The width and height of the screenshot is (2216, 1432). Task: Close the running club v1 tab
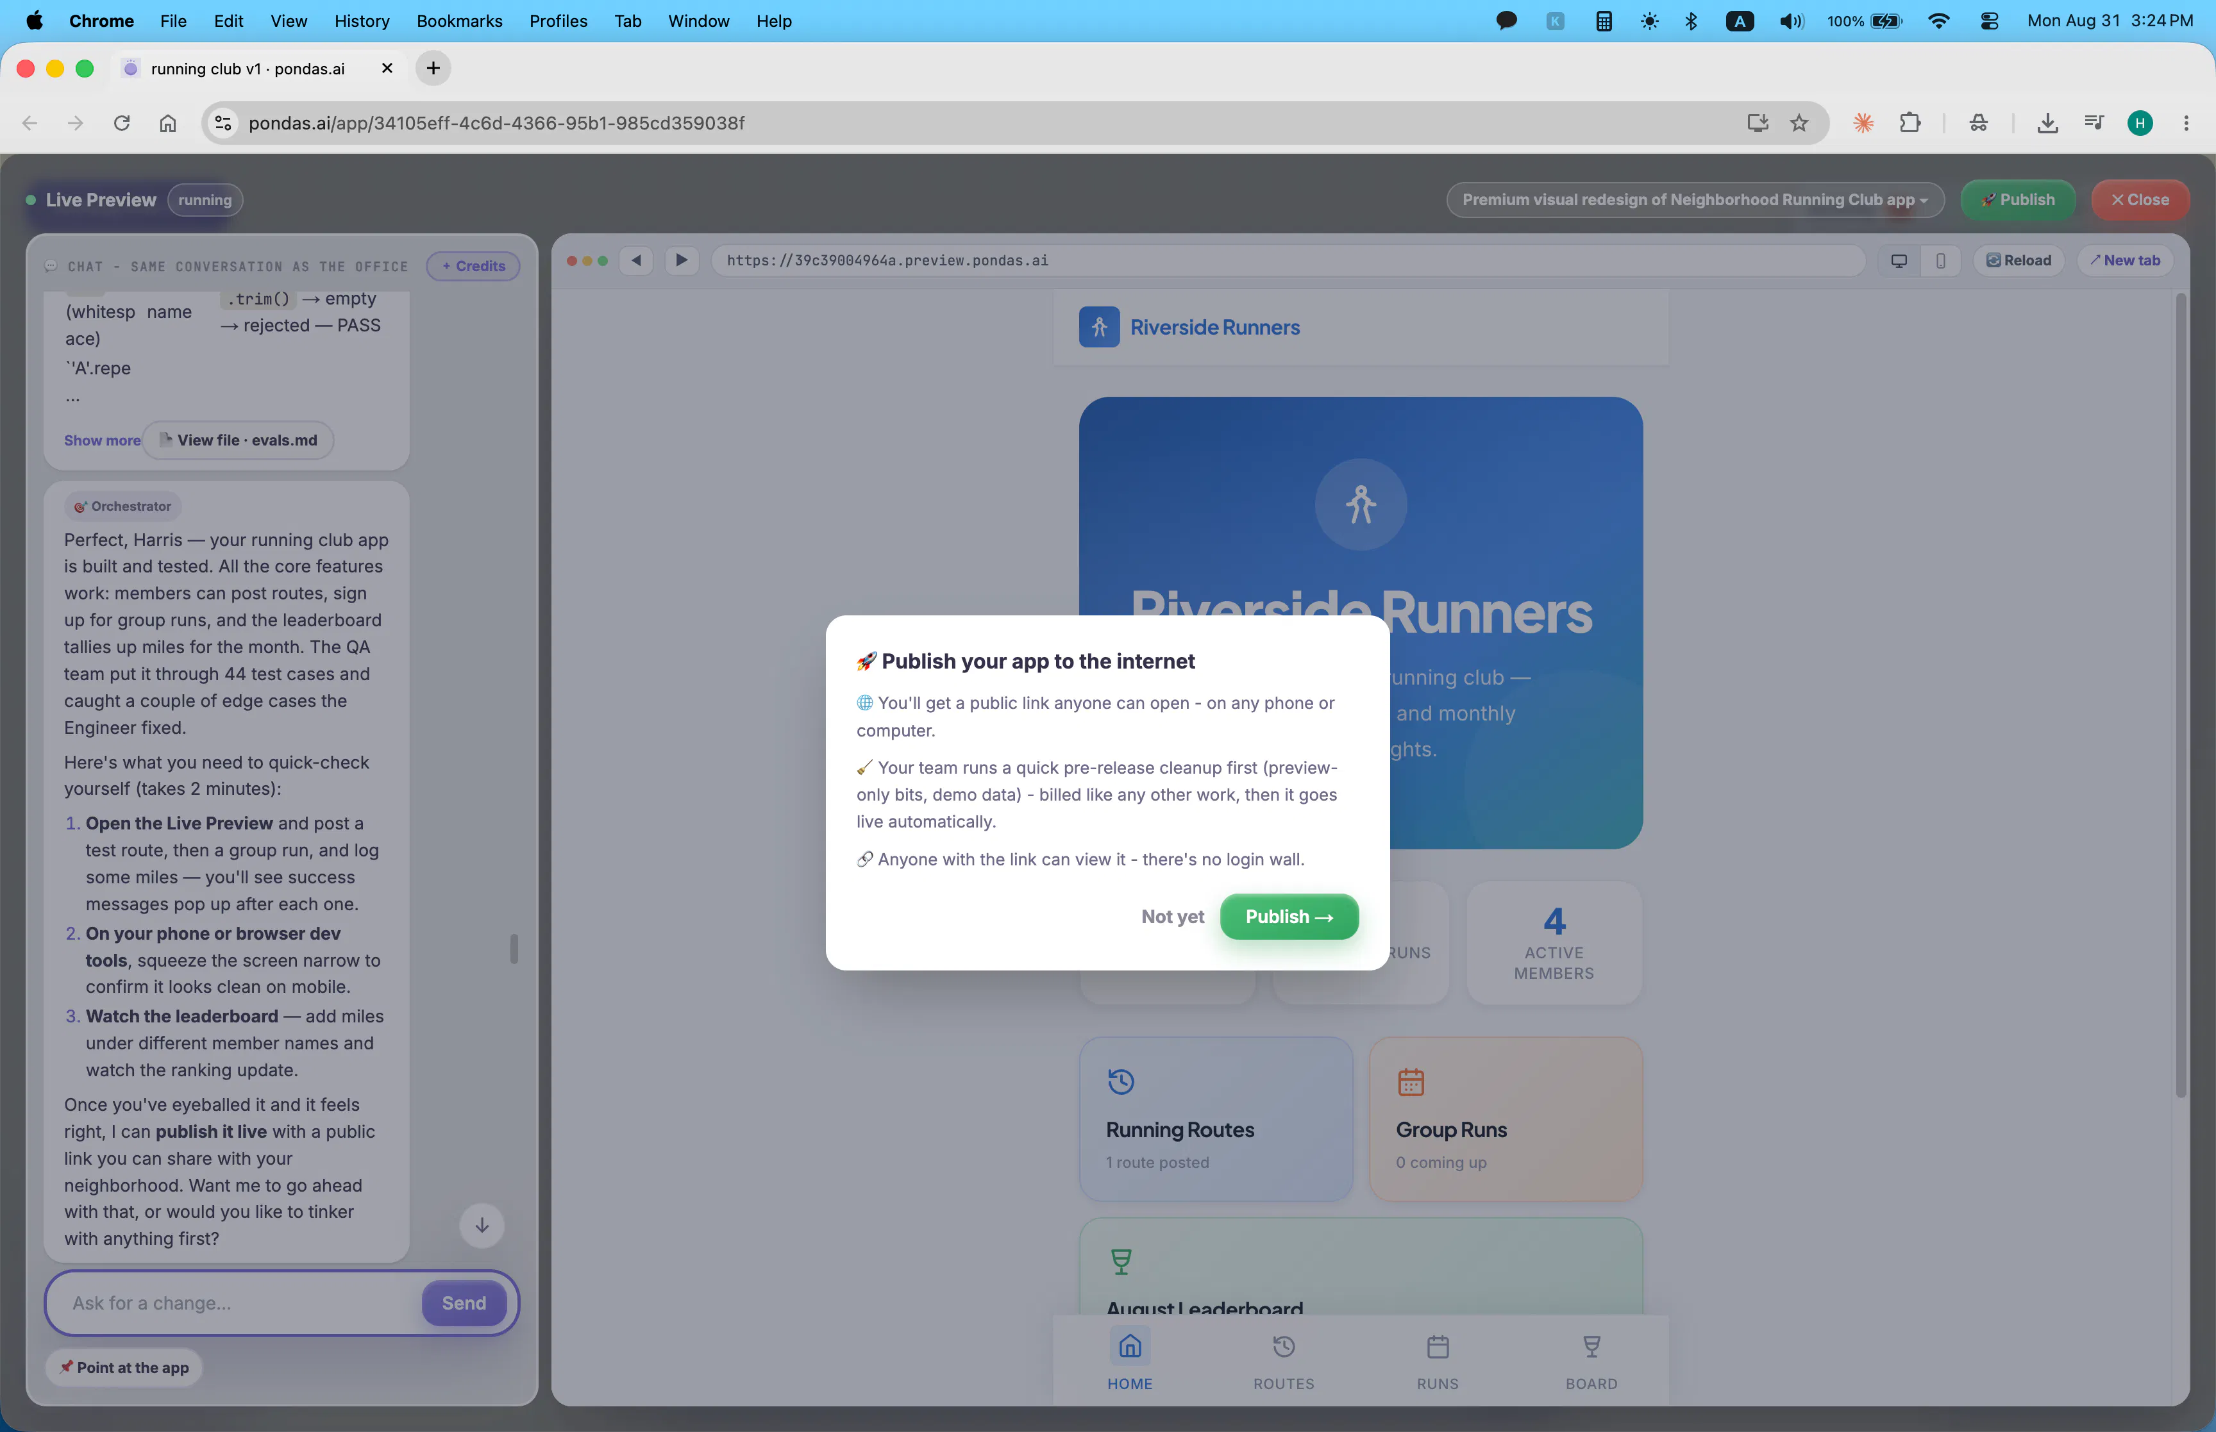pos(387,68)
